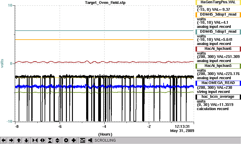Click the '(Hours)' x-axis label

point(105,134)
